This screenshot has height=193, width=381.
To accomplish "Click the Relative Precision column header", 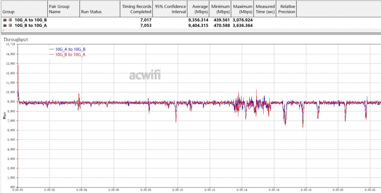I will tap(286, 9).
